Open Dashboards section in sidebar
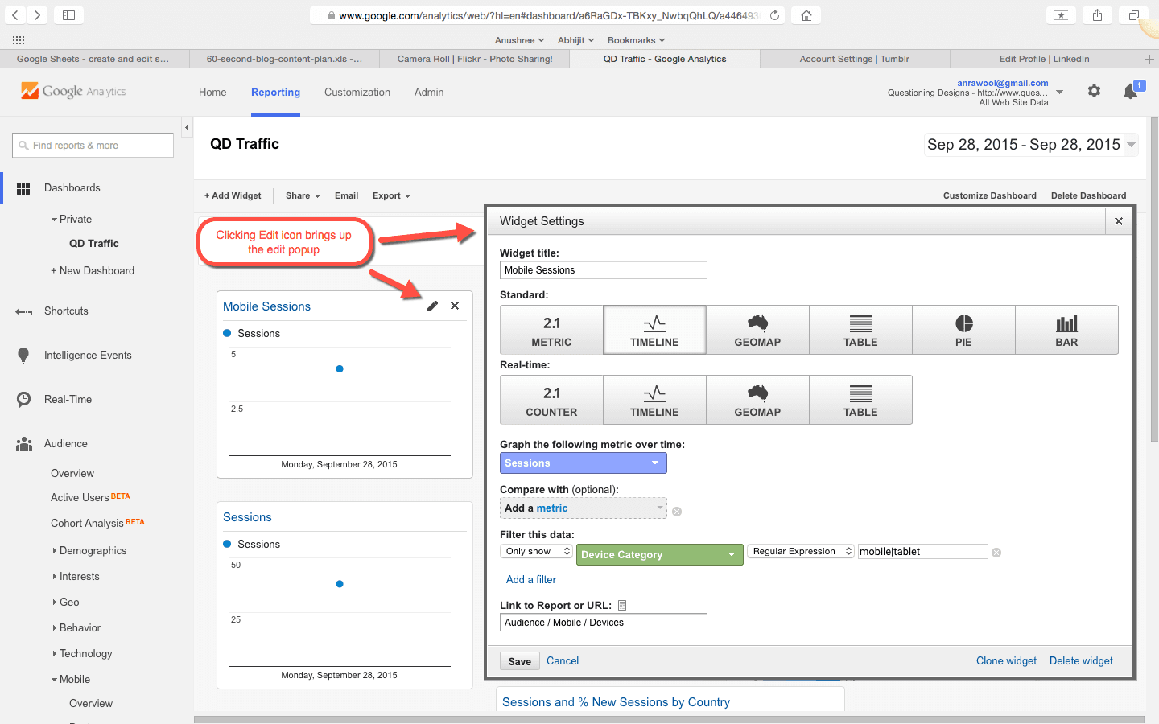Screen dimensions: 1159x724 coord(72,188)
